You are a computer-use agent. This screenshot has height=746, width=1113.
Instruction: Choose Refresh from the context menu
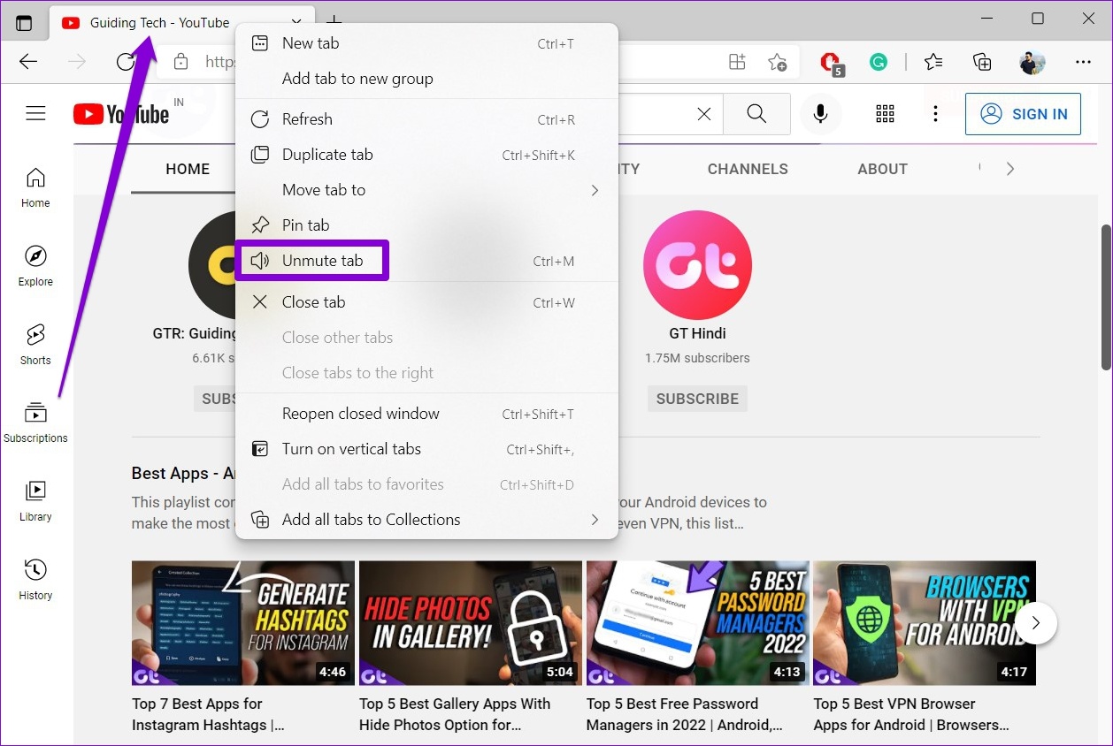tap(426, 119)
